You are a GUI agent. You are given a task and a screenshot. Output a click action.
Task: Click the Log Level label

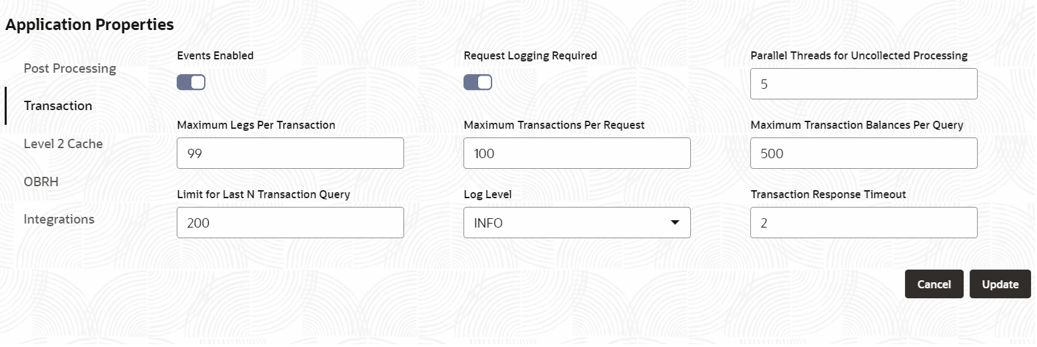click(487, 195)
